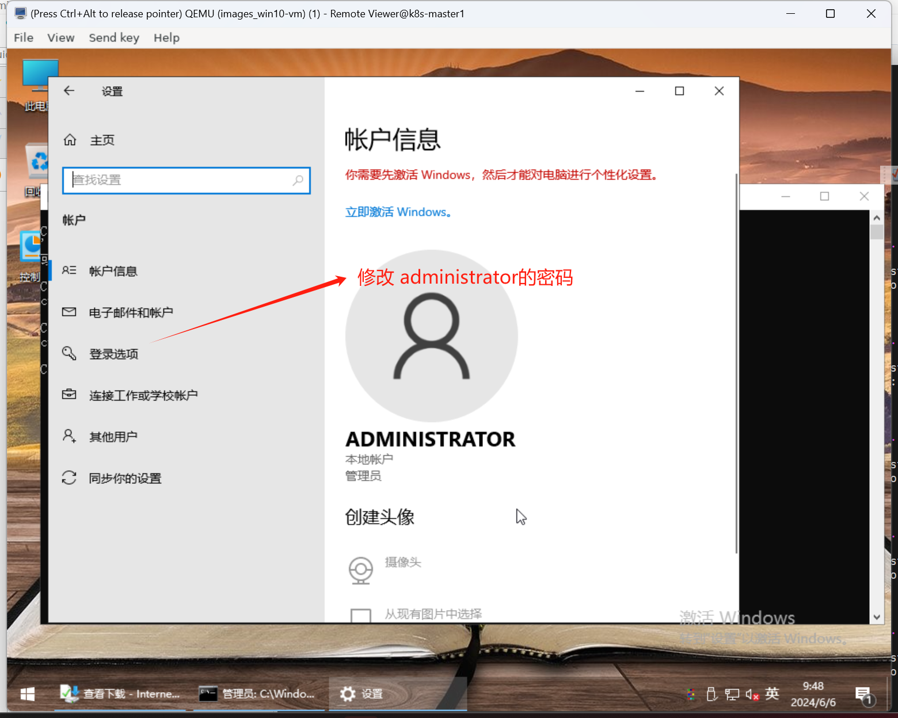Screen dimensions: 898x718
Task: Select the 登录选项 key icon
Action: point(69,353)
